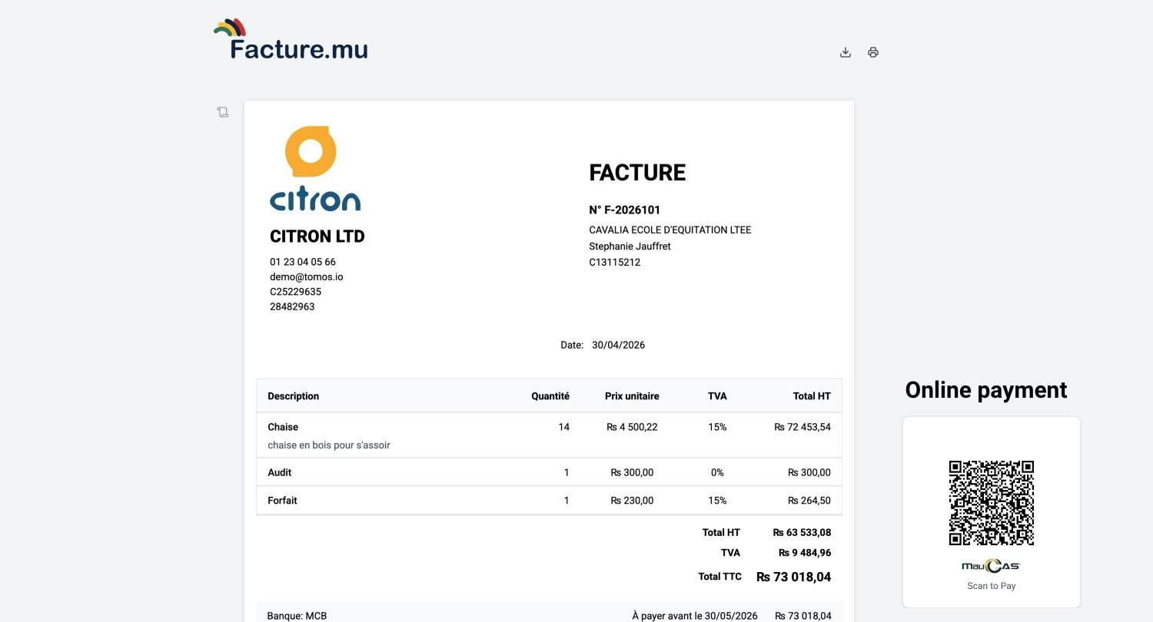The image size is (1153, 622).
Task: Click contact name "Stephanie Jauffret"
Action: click(x=630, y=246)
